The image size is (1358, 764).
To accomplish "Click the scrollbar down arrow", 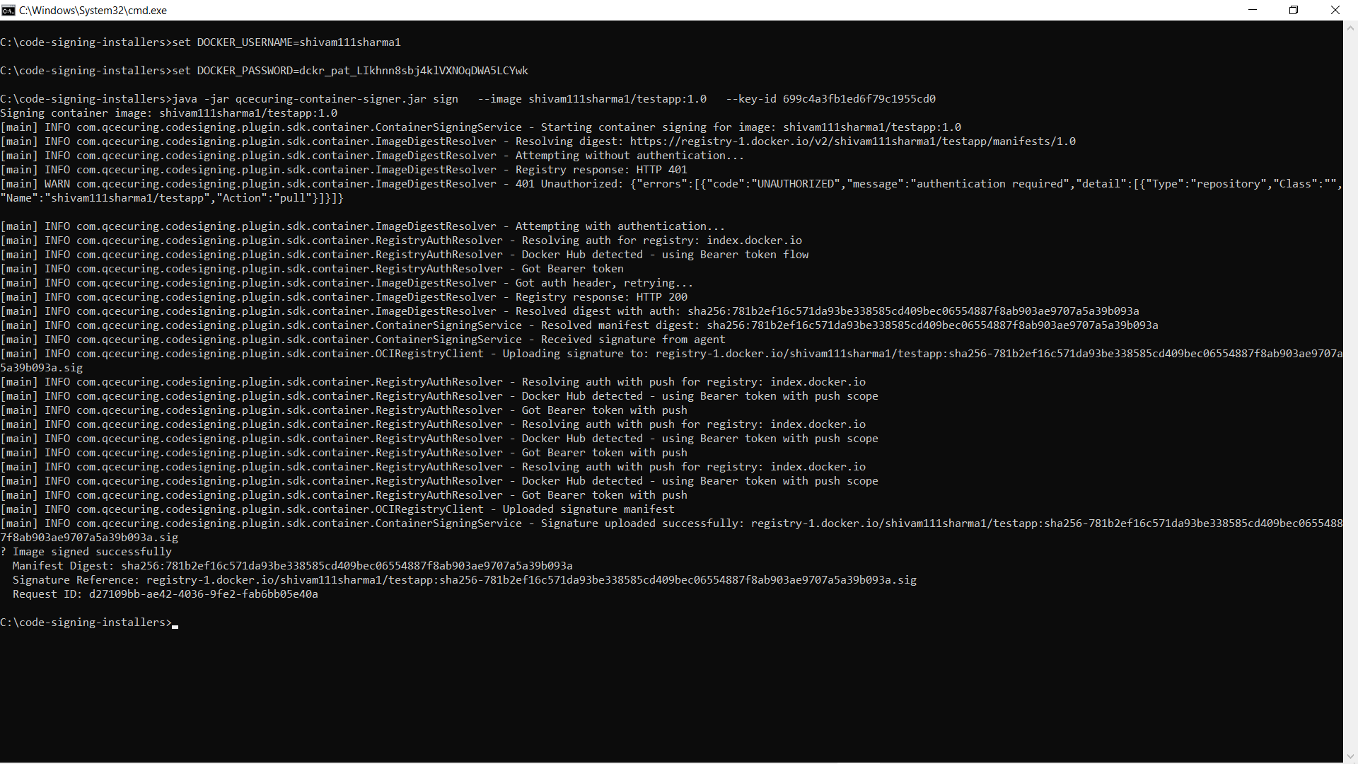I will click(x=1350, y=756).
